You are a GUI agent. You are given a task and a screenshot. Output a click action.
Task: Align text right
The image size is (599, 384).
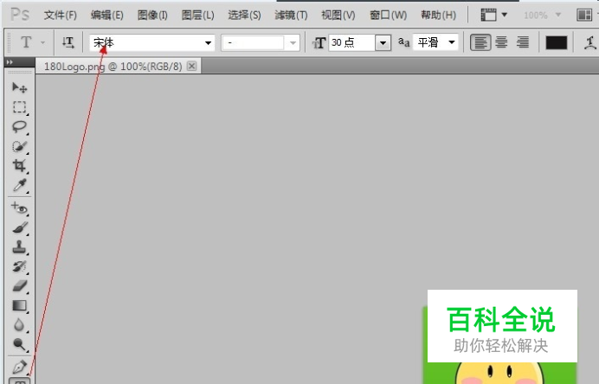(x=523, y=42)
